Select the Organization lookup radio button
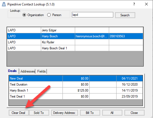The height and width of the screenshot is (118, 153). tap(24, 15)
